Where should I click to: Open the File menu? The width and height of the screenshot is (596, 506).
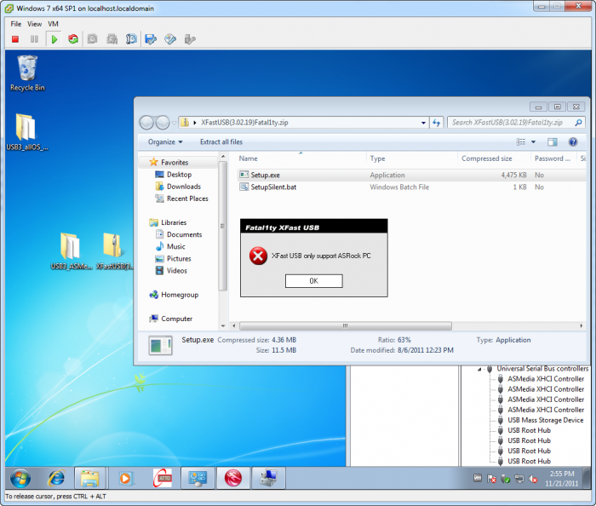pos(16,24)
